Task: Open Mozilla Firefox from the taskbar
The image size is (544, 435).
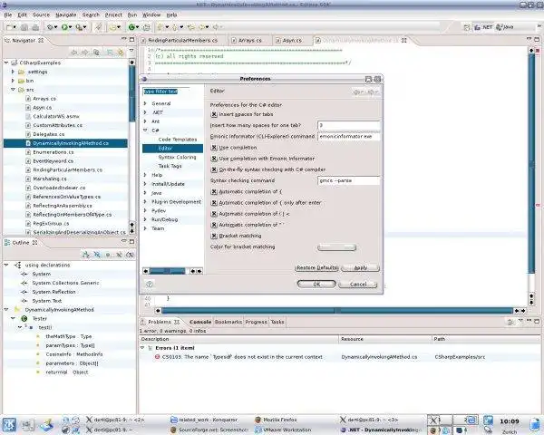Action: [x=276, y=420]
